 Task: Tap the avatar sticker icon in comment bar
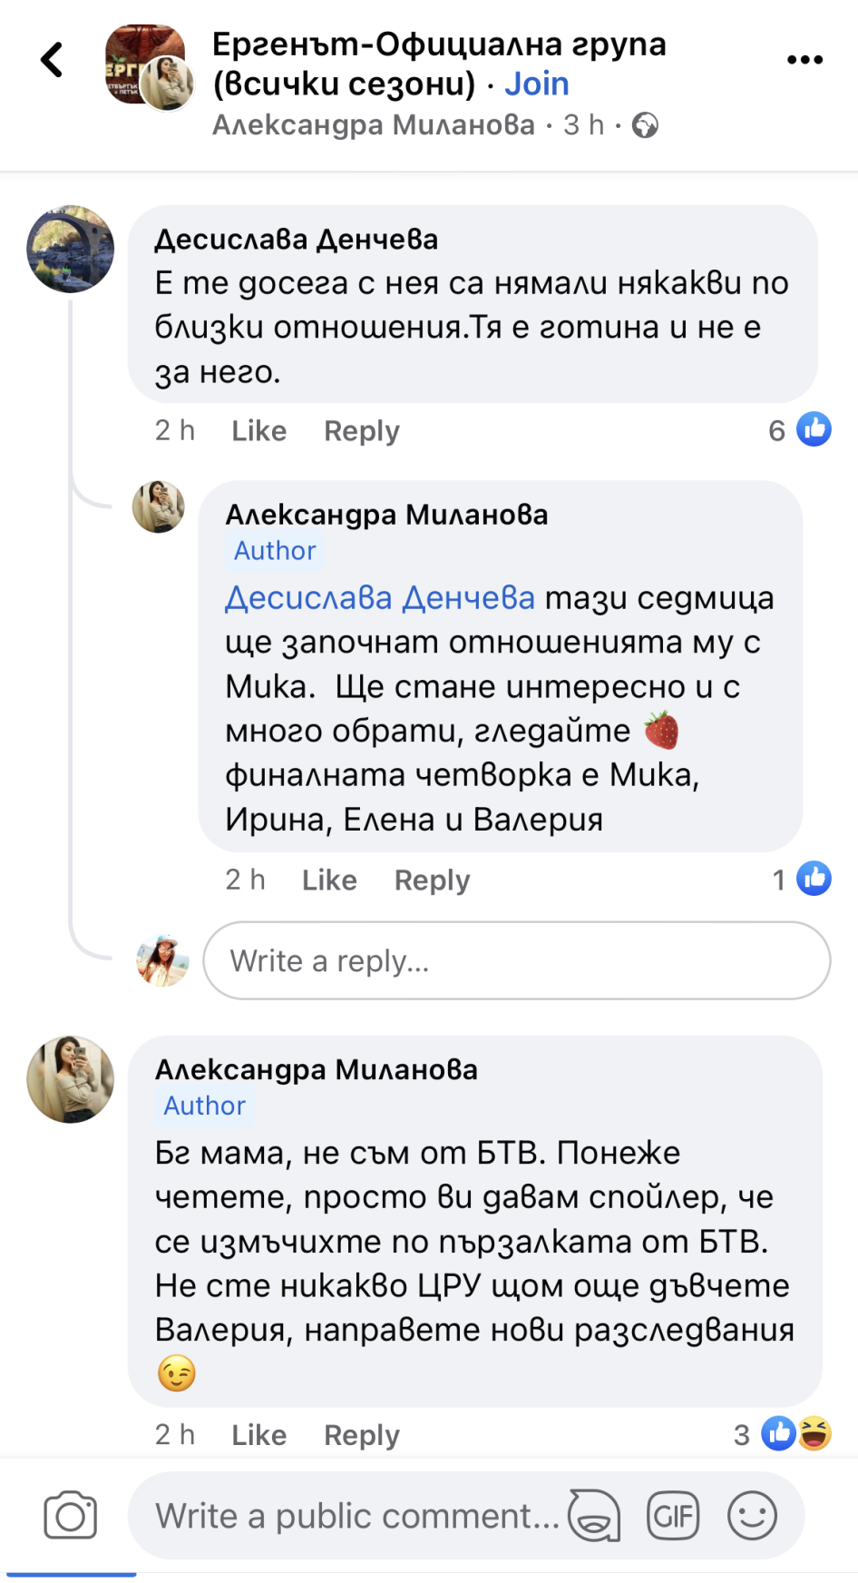coord(594,1515)
